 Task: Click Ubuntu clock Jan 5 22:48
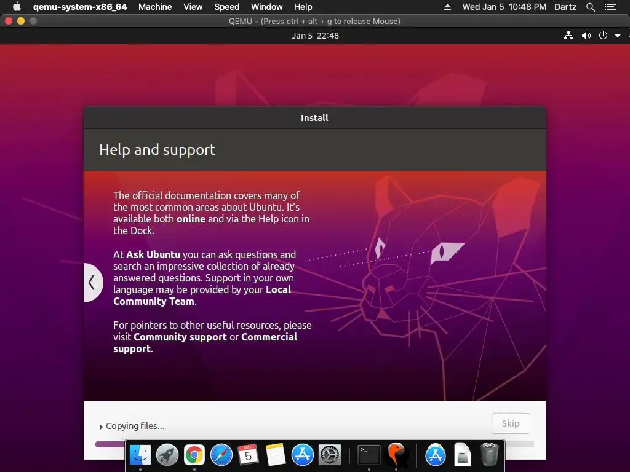tap(315, 36)
